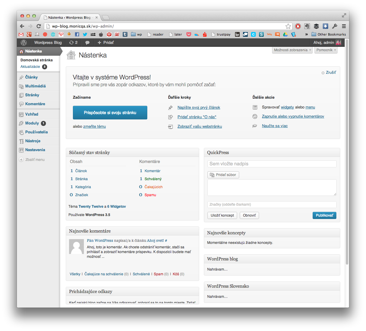366x331 pixels.
Task: Click the house icon beside Nástenka heading
Action: 71,55
